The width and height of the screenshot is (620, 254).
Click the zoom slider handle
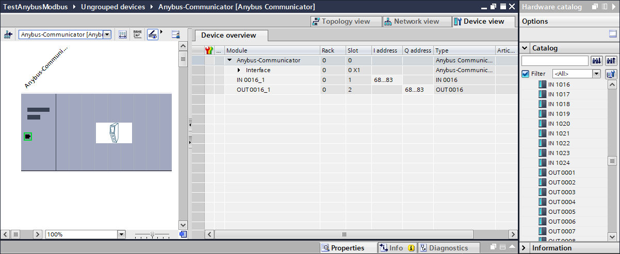tap(152, 234)
